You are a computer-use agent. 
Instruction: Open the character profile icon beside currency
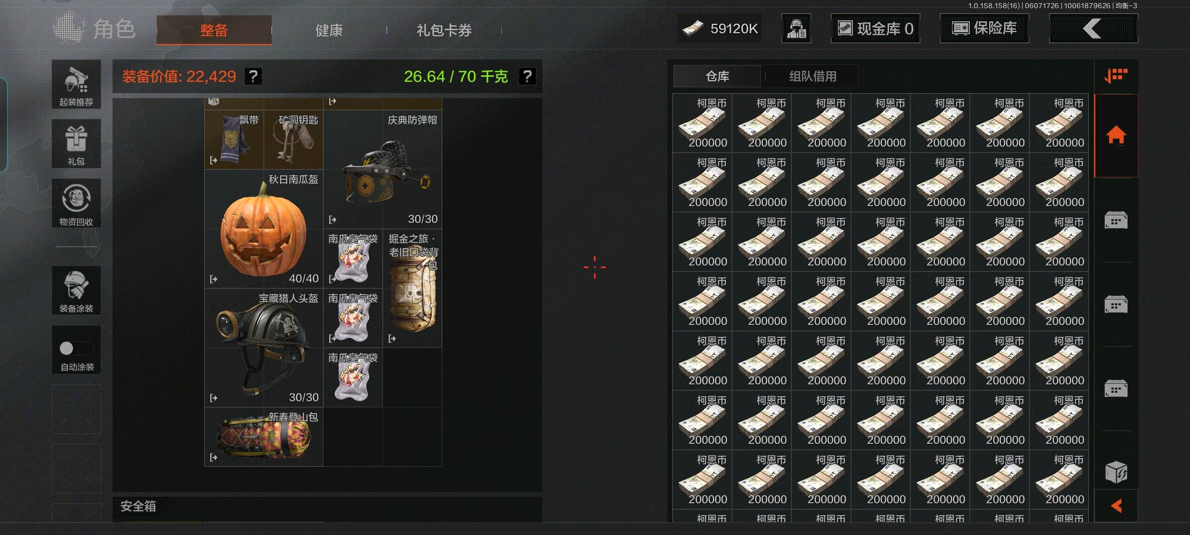click(x=796, y=29)
